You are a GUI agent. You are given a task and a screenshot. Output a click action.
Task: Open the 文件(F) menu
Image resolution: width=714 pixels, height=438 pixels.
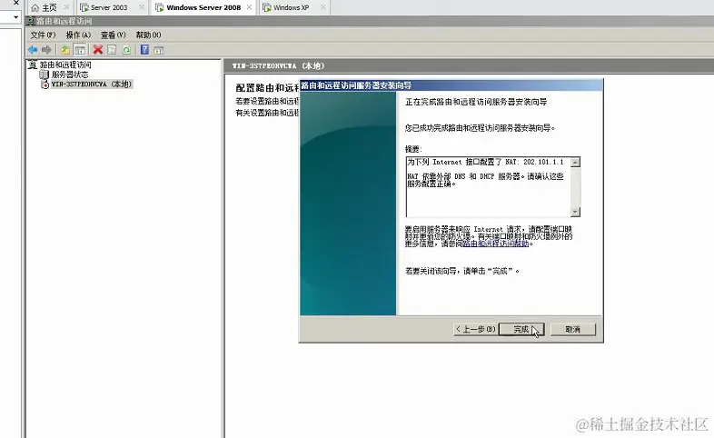click(x=43, y=35)
